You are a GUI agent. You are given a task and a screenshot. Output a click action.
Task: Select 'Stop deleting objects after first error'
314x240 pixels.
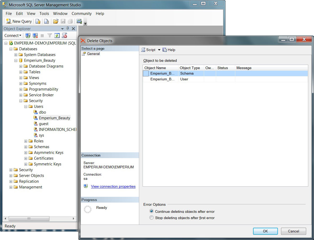point(152,217)
